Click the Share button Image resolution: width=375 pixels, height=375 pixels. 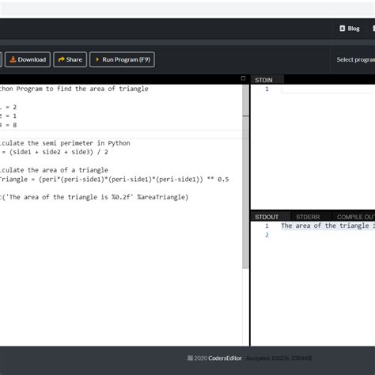tap(70, 59)
